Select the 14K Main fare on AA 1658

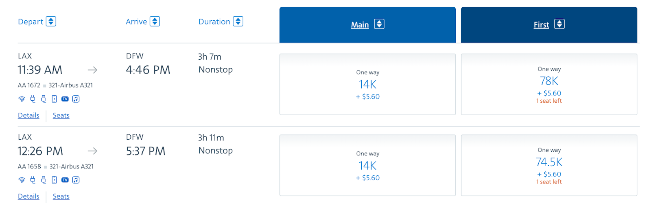(367, 166)
